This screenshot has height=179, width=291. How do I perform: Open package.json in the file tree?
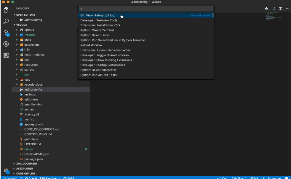[x=33, y=159]
